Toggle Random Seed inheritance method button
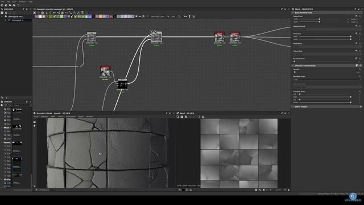 point(356,59)
